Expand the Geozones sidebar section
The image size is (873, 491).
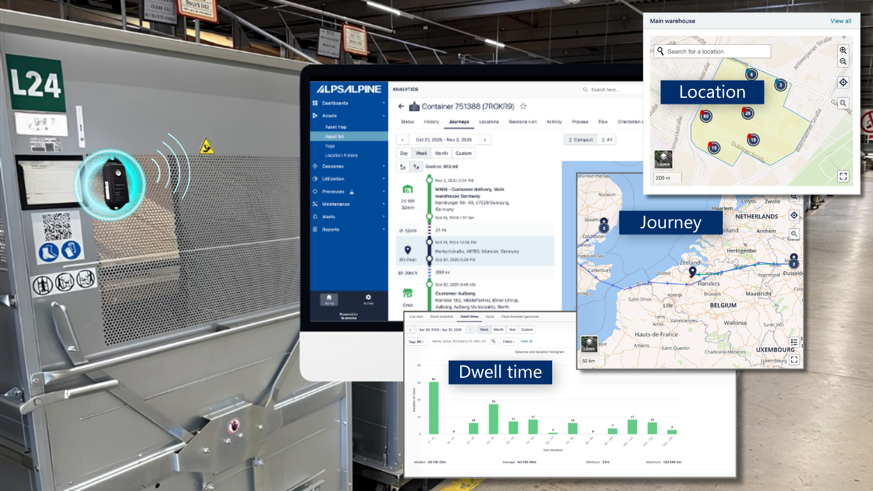point(350,166)
